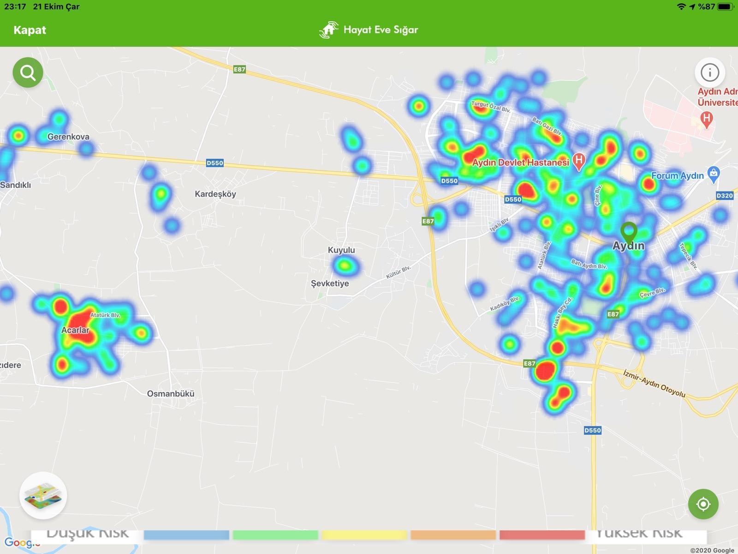This screenshot has height=554, width=738.
Task: Select the green legend color swatch
Action: point(275,535)
